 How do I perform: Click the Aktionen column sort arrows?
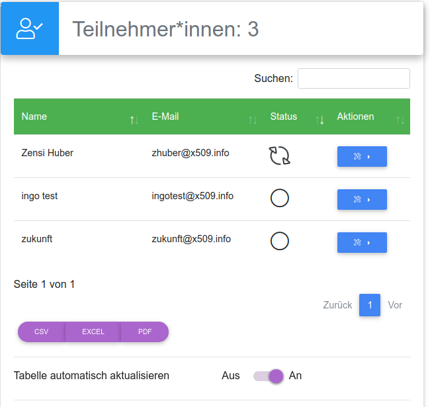click(x=400, y=120)
